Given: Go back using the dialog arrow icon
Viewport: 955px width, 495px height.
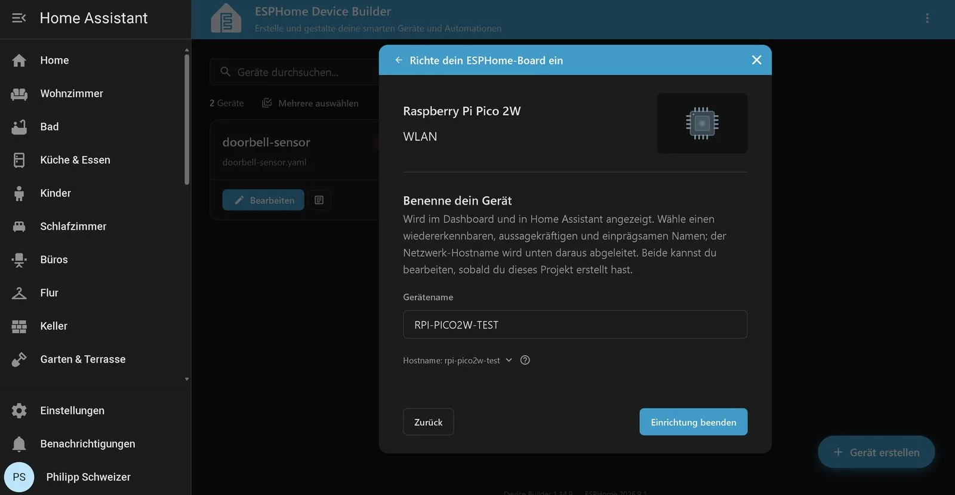Looking at the screenshot, I should point(399,60).
